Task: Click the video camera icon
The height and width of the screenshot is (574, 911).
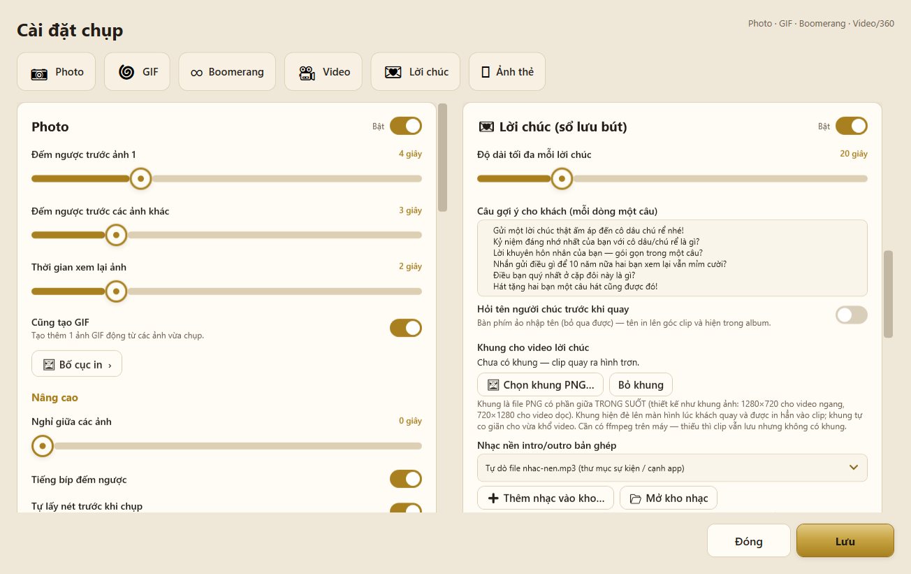Action: tap(307, 73)
